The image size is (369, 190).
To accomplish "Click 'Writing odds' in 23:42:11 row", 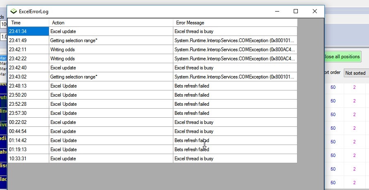I will (62, 50).
